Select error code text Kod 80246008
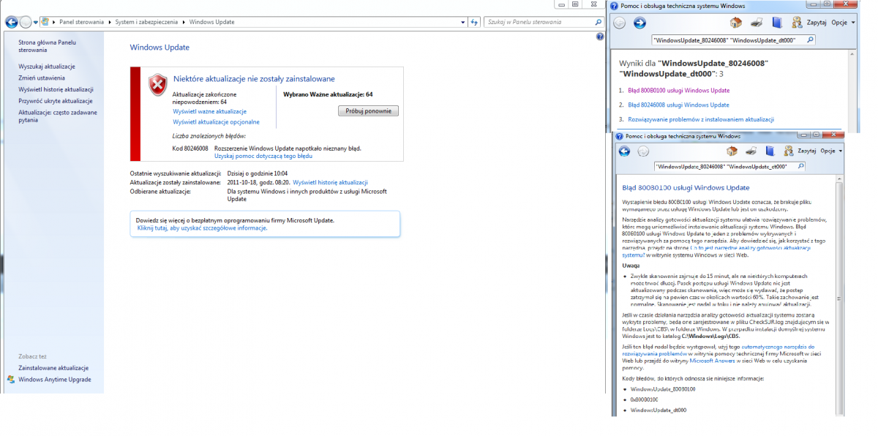The image size is (878, 436). (190, 148)
